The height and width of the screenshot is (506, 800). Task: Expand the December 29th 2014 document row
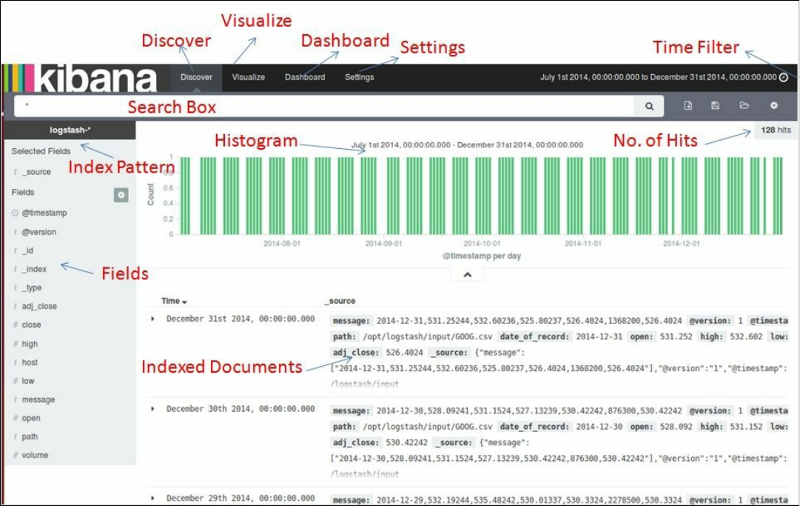(152, 499)
